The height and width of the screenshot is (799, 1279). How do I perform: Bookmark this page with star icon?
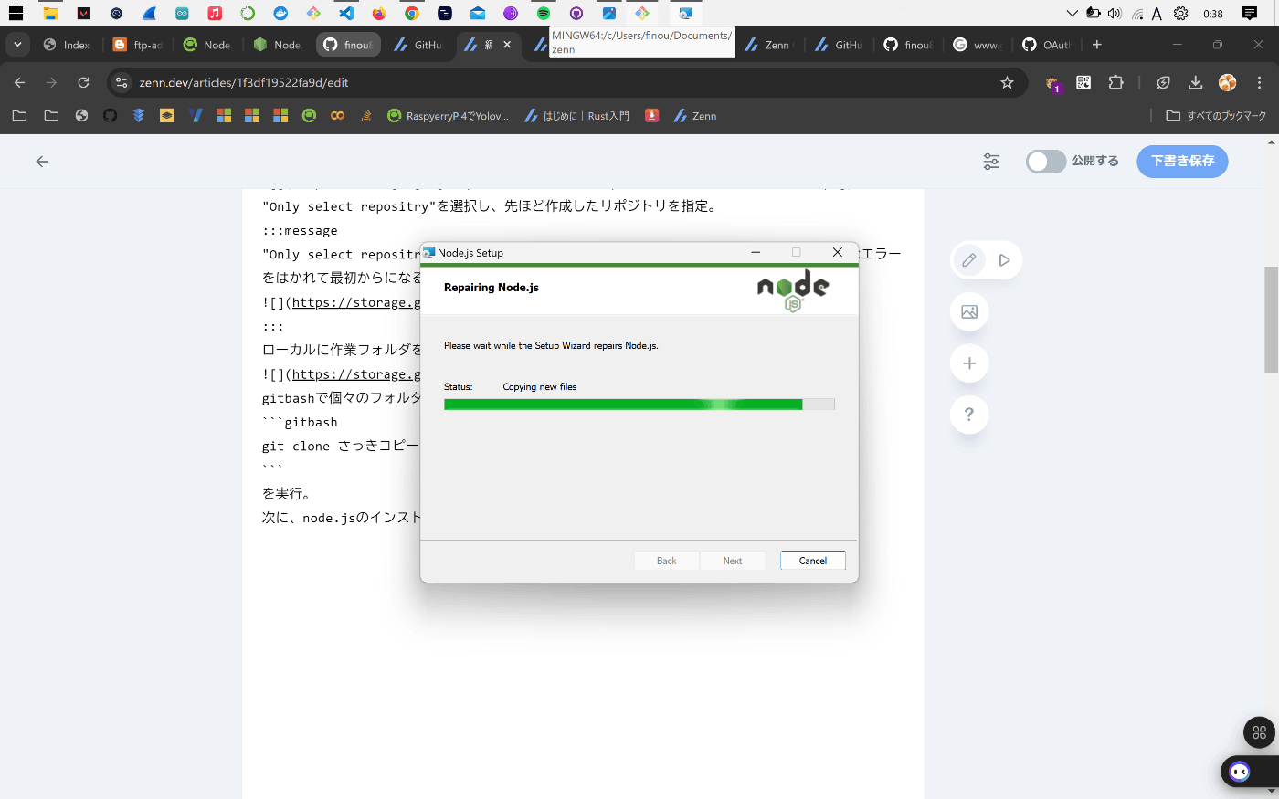(1007, 82)
